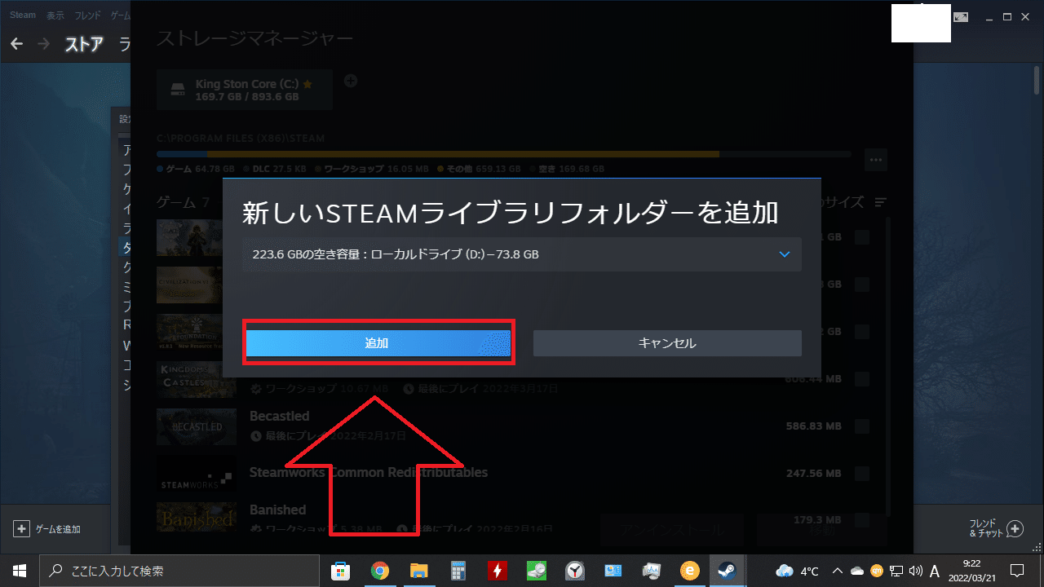This screenshot has width=1044, height=587.
Task: Open Google Chrome from the taskbar
Action: click(379, 570)
